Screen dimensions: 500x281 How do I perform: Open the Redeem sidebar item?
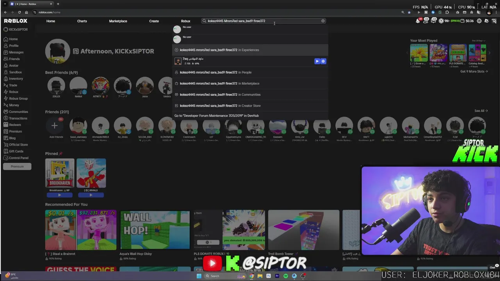tap(12, 125)
